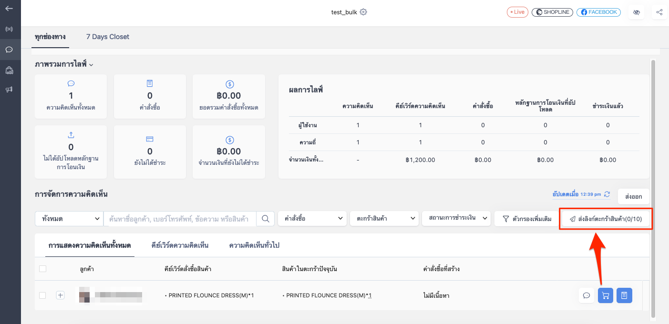Screen dimensions: 669x324
Task: Click the คำสั่งซื้อ orders card icon
Action: [x=150, y=83]
